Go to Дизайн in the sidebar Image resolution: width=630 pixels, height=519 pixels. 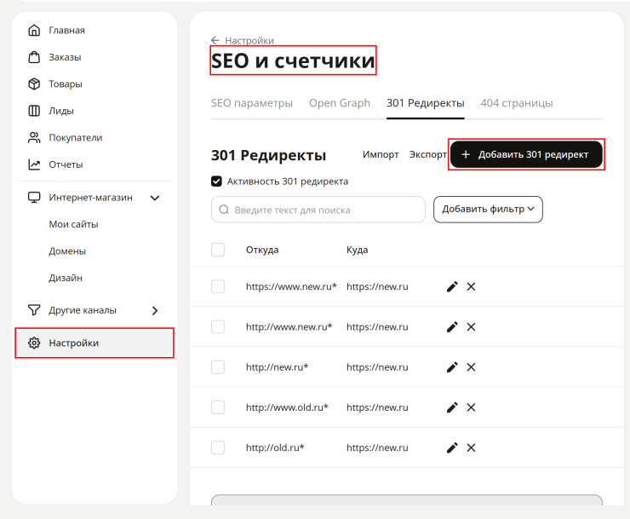click(x=66, y=278)
